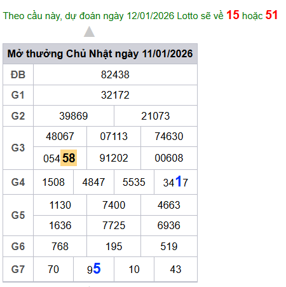
Task: Select the G5 number 4663
Action: (169, 205)
